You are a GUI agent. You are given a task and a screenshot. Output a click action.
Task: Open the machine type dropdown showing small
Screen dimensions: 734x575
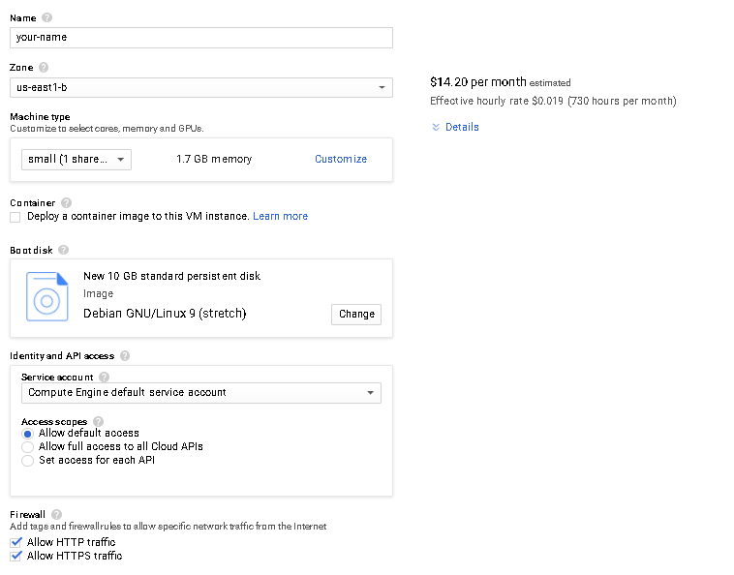[76, 159]
